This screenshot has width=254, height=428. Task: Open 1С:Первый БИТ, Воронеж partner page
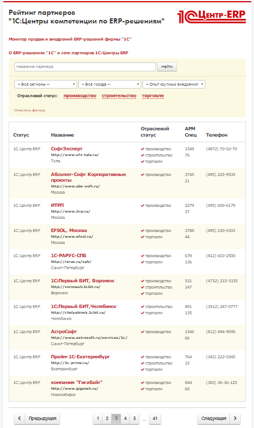[82, 281]
